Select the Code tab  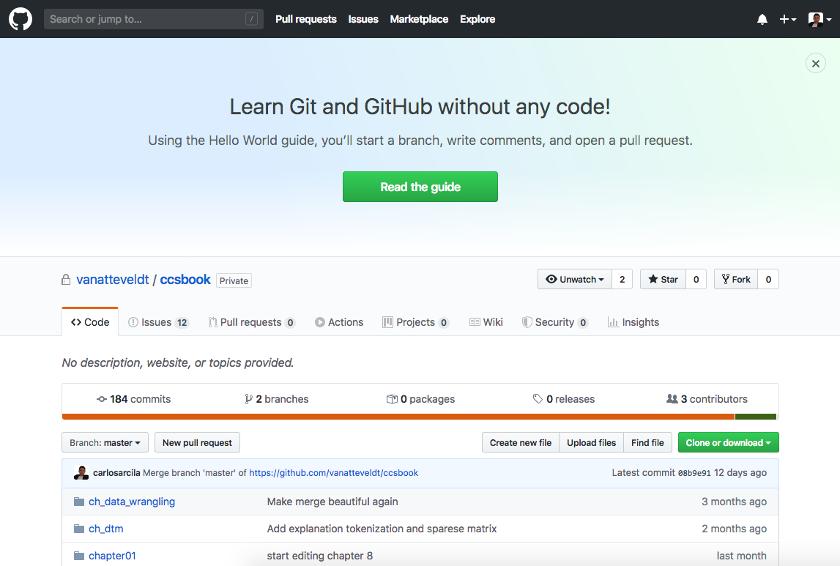coord(90,322)
